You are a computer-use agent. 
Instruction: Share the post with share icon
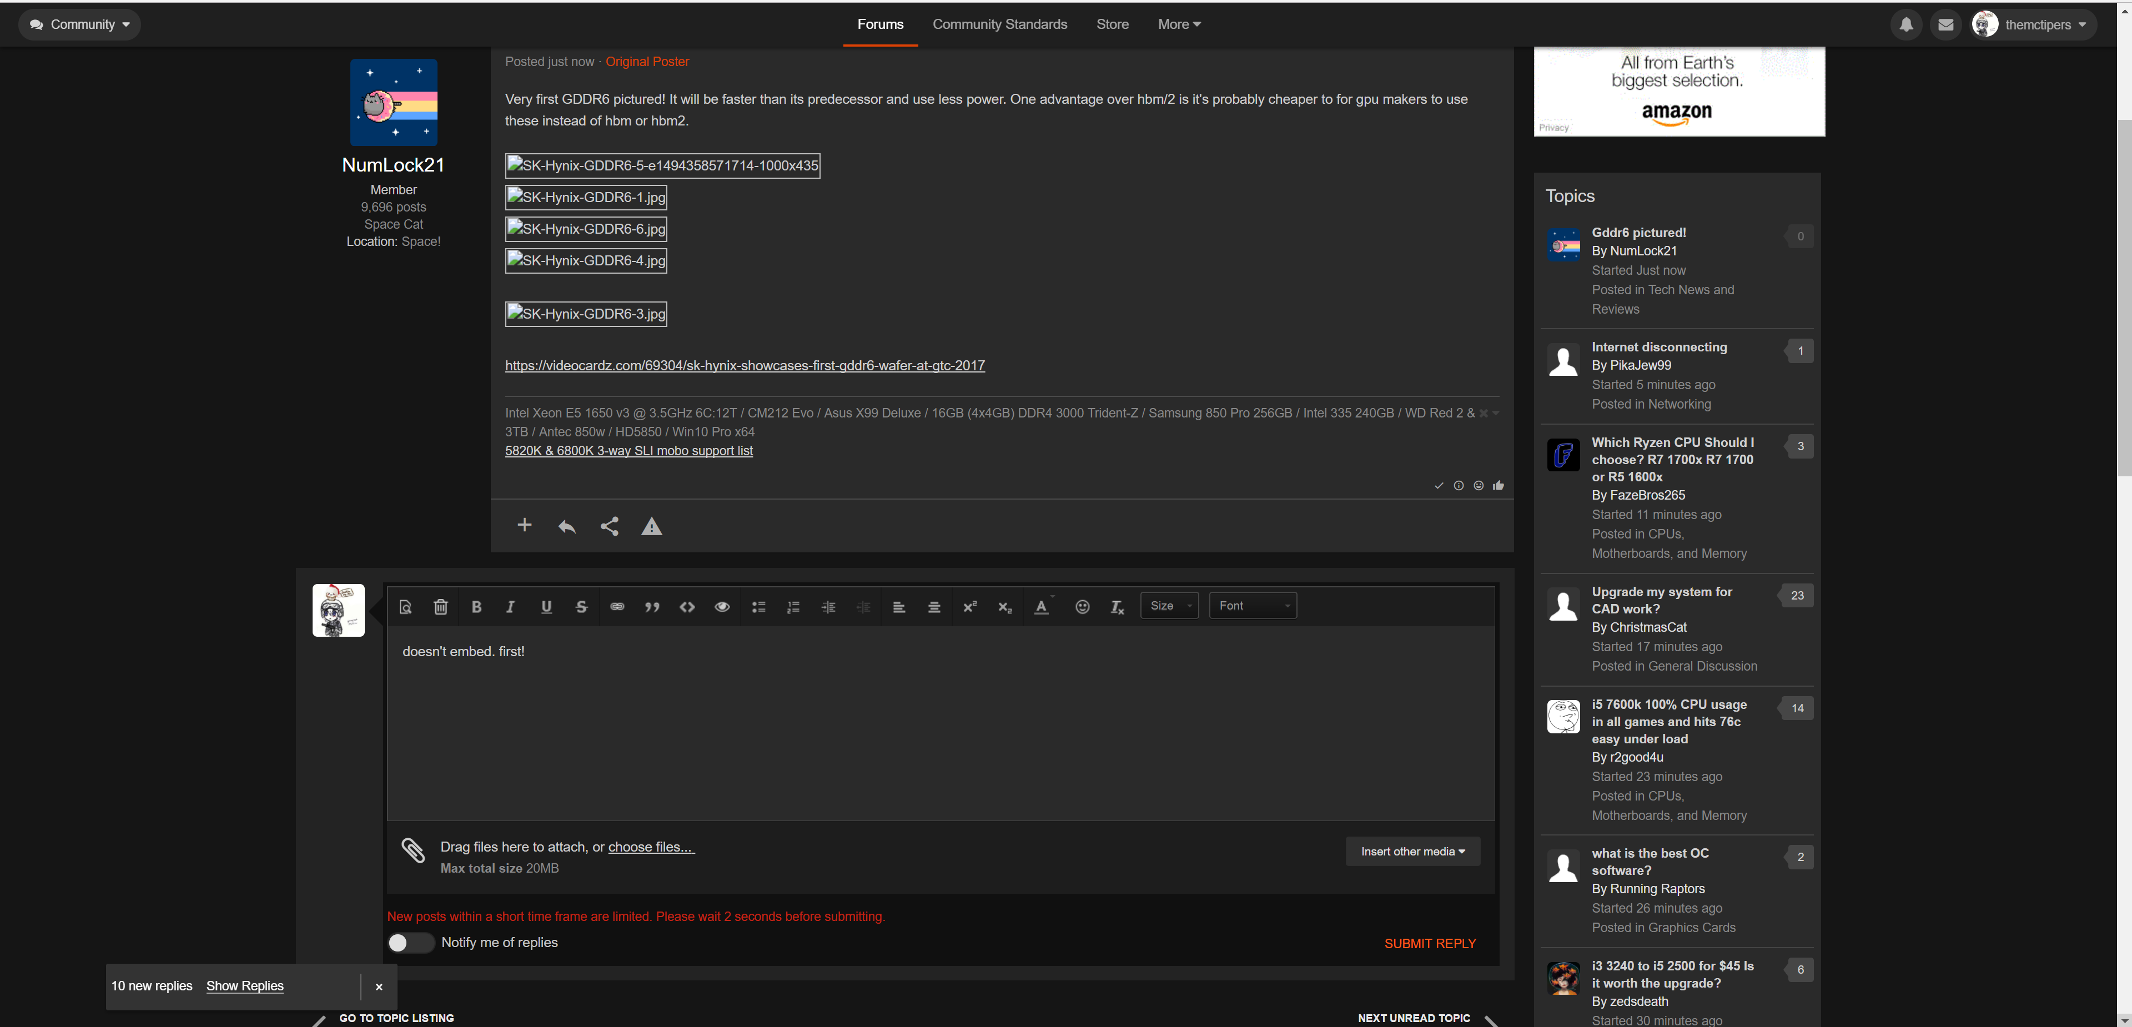(609, 526)
